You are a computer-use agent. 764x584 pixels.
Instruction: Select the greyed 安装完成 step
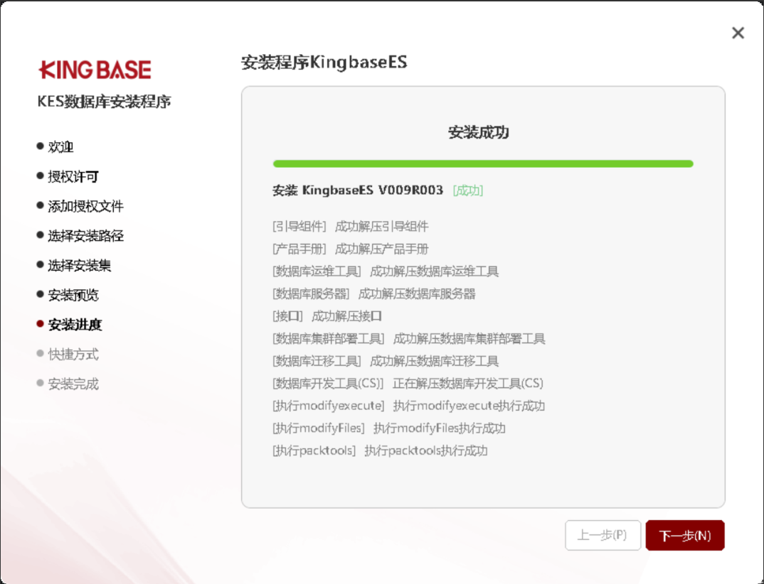68,384
